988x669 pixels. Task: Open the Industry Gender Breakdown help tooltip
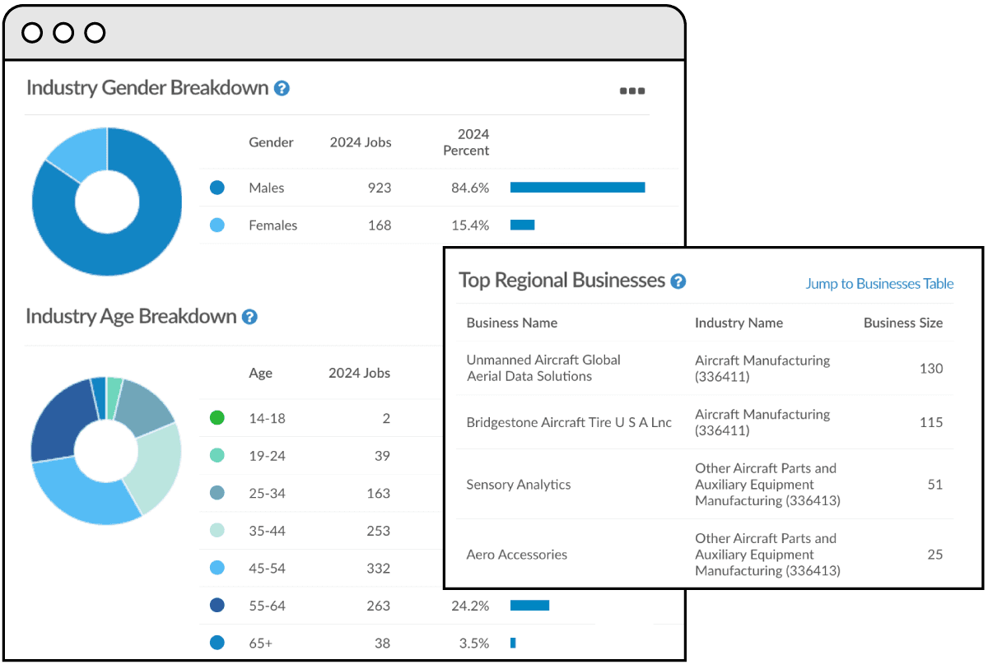click(282, 88)
